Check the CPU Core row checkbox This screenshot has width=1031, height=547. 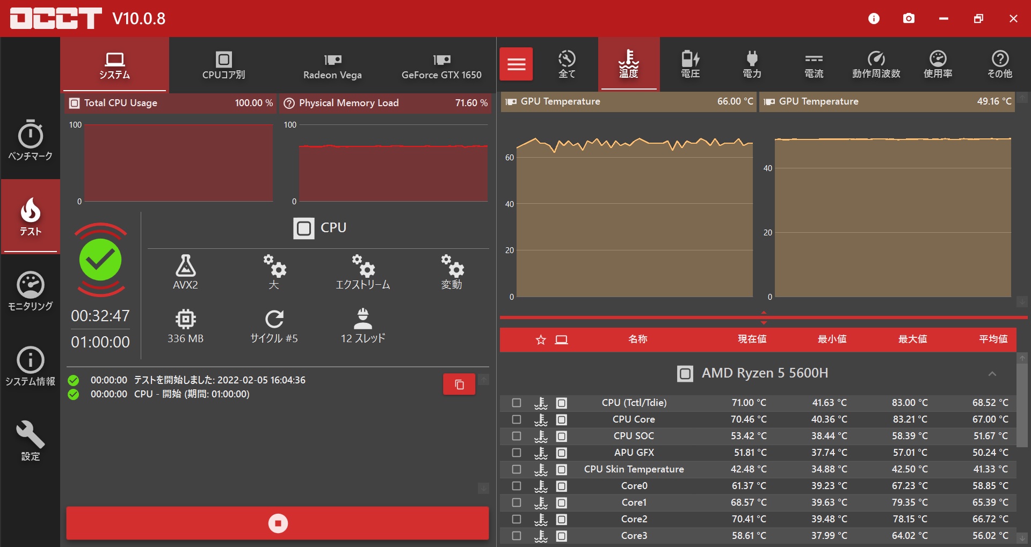(x=517, y=419)
